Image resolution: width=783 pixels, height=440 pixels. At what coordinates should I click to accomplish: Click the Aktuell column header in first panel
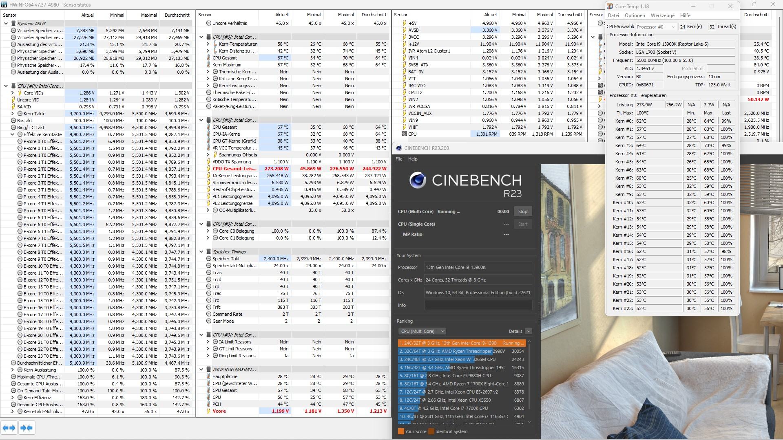pos(88,15)
